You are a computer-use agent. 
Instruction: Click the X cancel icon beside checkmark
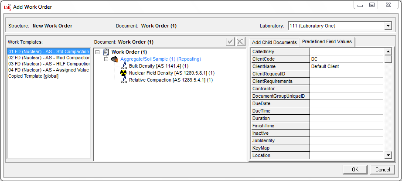pyautogui.click(x=240, y=42)
